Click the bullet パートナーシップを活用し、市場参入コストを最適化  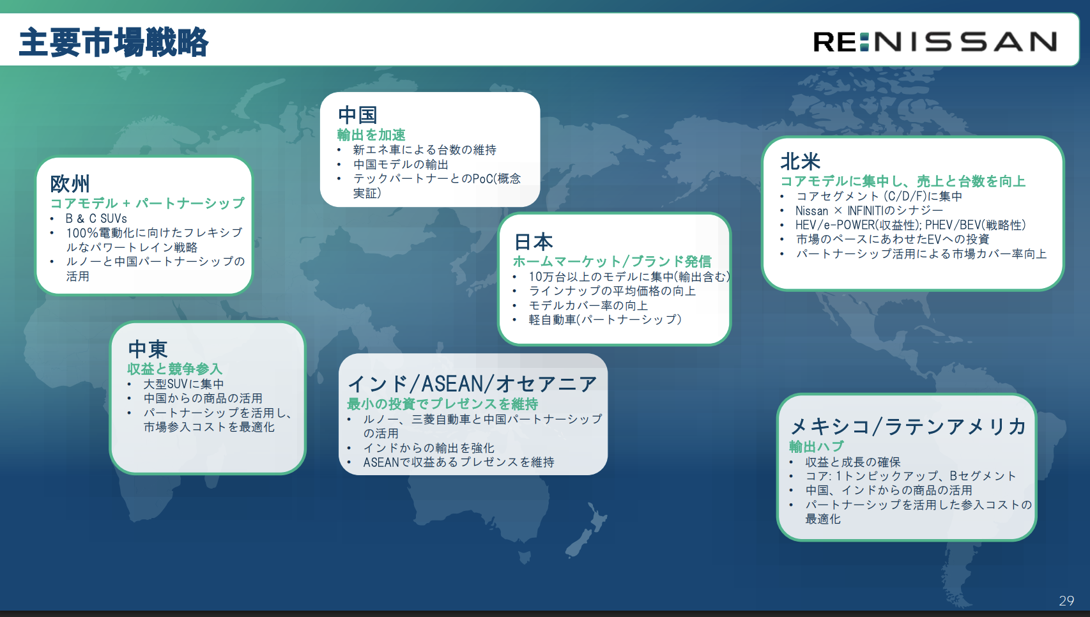coord(218,420)
